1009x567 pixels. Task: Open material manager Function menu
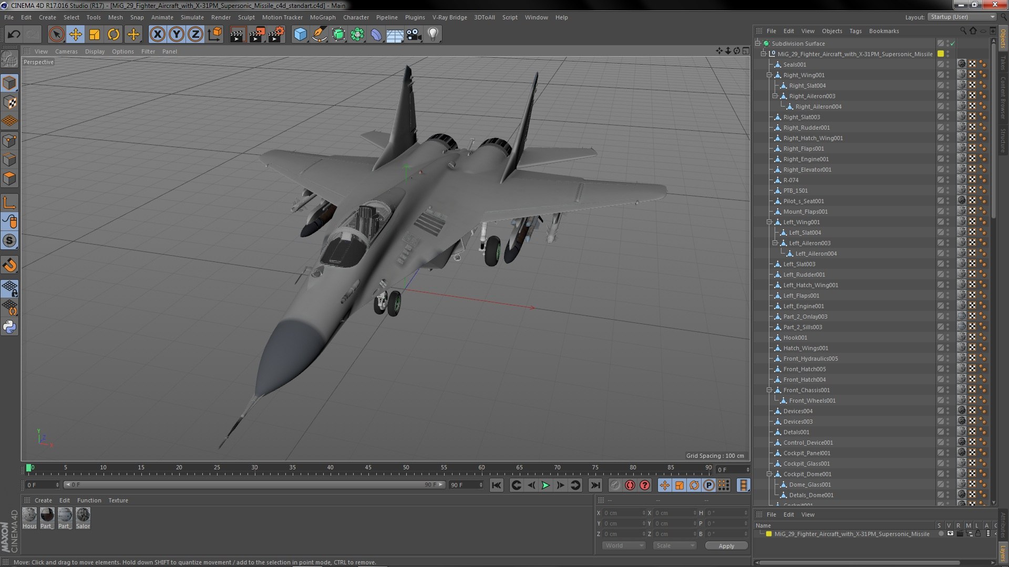pos(89,500)
